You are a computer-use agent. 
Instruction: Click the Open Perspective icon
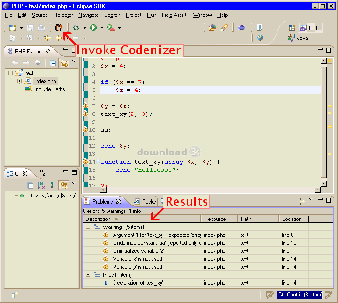(292, 28)
